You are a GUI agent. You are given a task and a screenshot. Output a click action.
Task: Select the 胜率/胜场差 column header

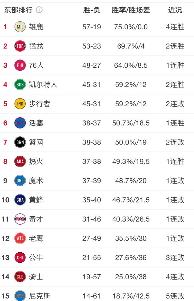pyautogui.click(x=131, y=10)
